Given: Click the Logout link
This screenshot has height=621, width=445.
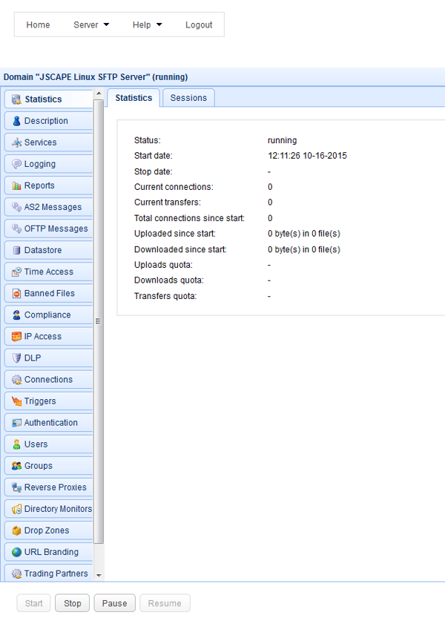Looking at the screenshot, I should tap(199, 24).
